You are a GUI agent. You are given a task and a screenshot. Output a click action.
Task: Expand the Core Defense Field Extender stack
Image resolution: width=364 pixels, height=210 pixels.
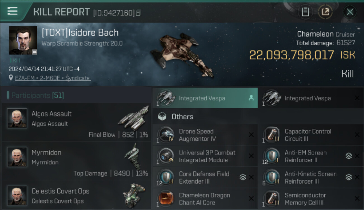coord(243,177)
